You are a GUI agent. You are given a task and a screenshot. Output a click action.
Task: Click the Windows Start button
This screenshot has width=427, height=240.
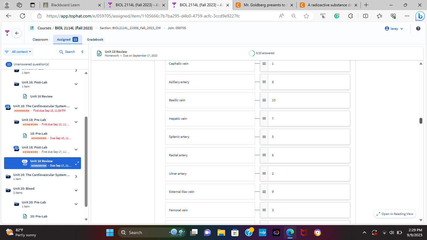tap(110, 232)
